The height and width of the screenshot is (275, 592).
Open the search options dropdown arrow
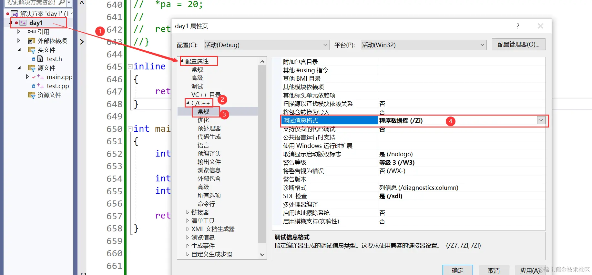[x=69, y=3]
